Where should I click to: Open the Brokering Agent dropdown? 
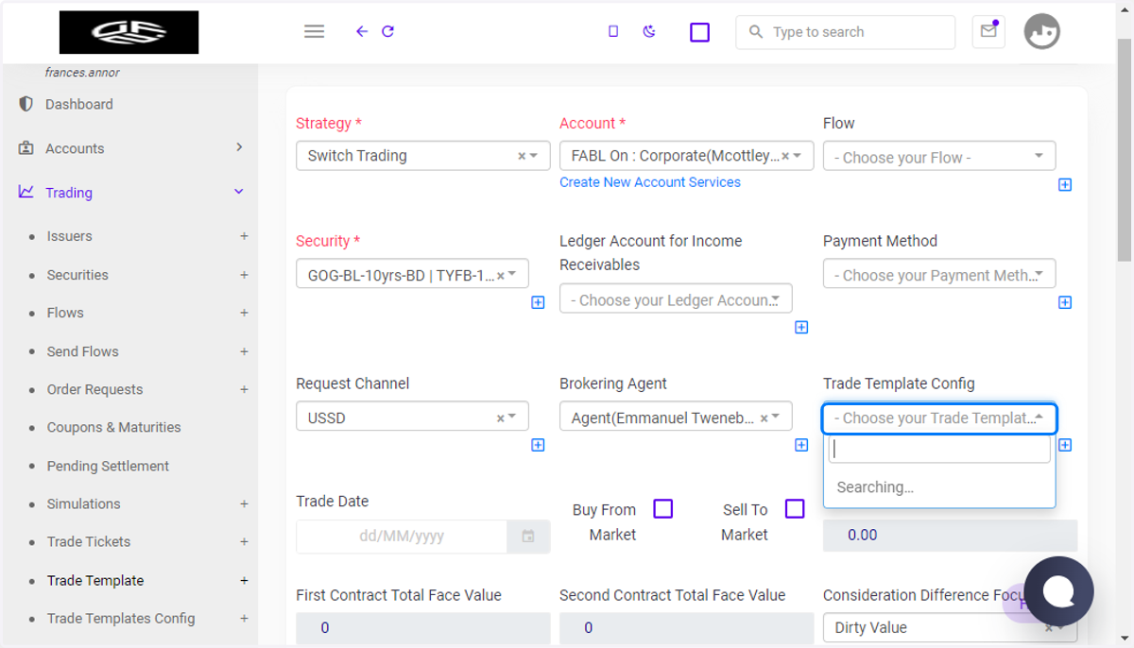coord(676,417)
